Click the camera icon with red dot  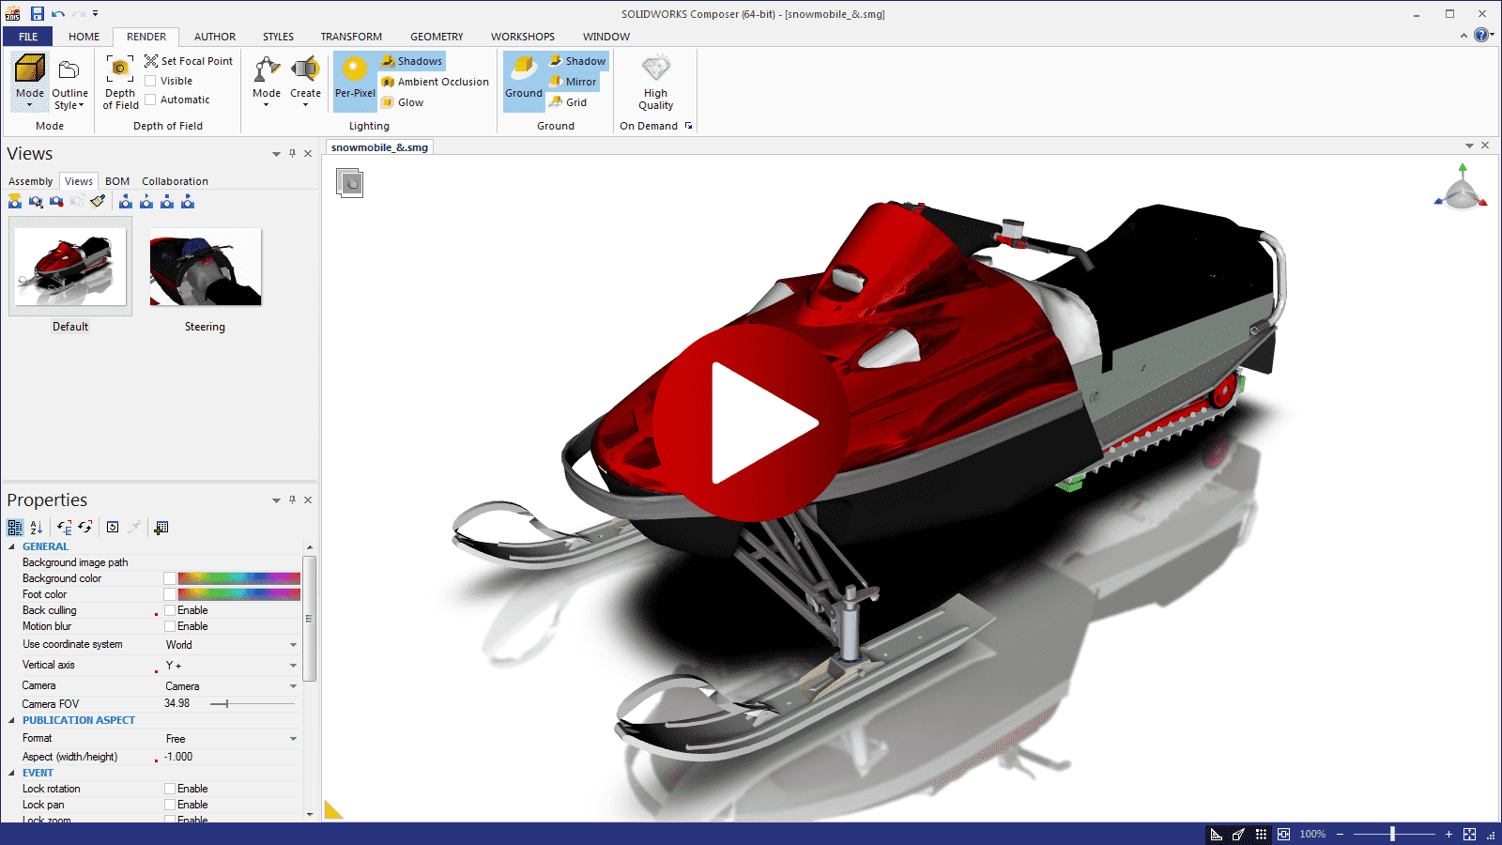point(56,201)
